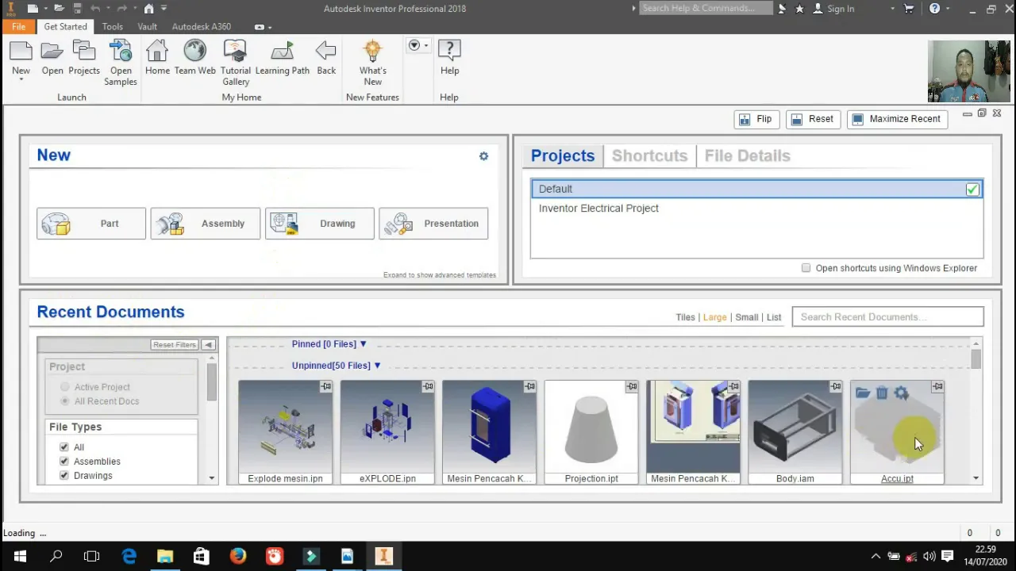Screen dimensions: 1016x571
Task: Open File Explorer from the taskbar
Action: pos(165,557)
